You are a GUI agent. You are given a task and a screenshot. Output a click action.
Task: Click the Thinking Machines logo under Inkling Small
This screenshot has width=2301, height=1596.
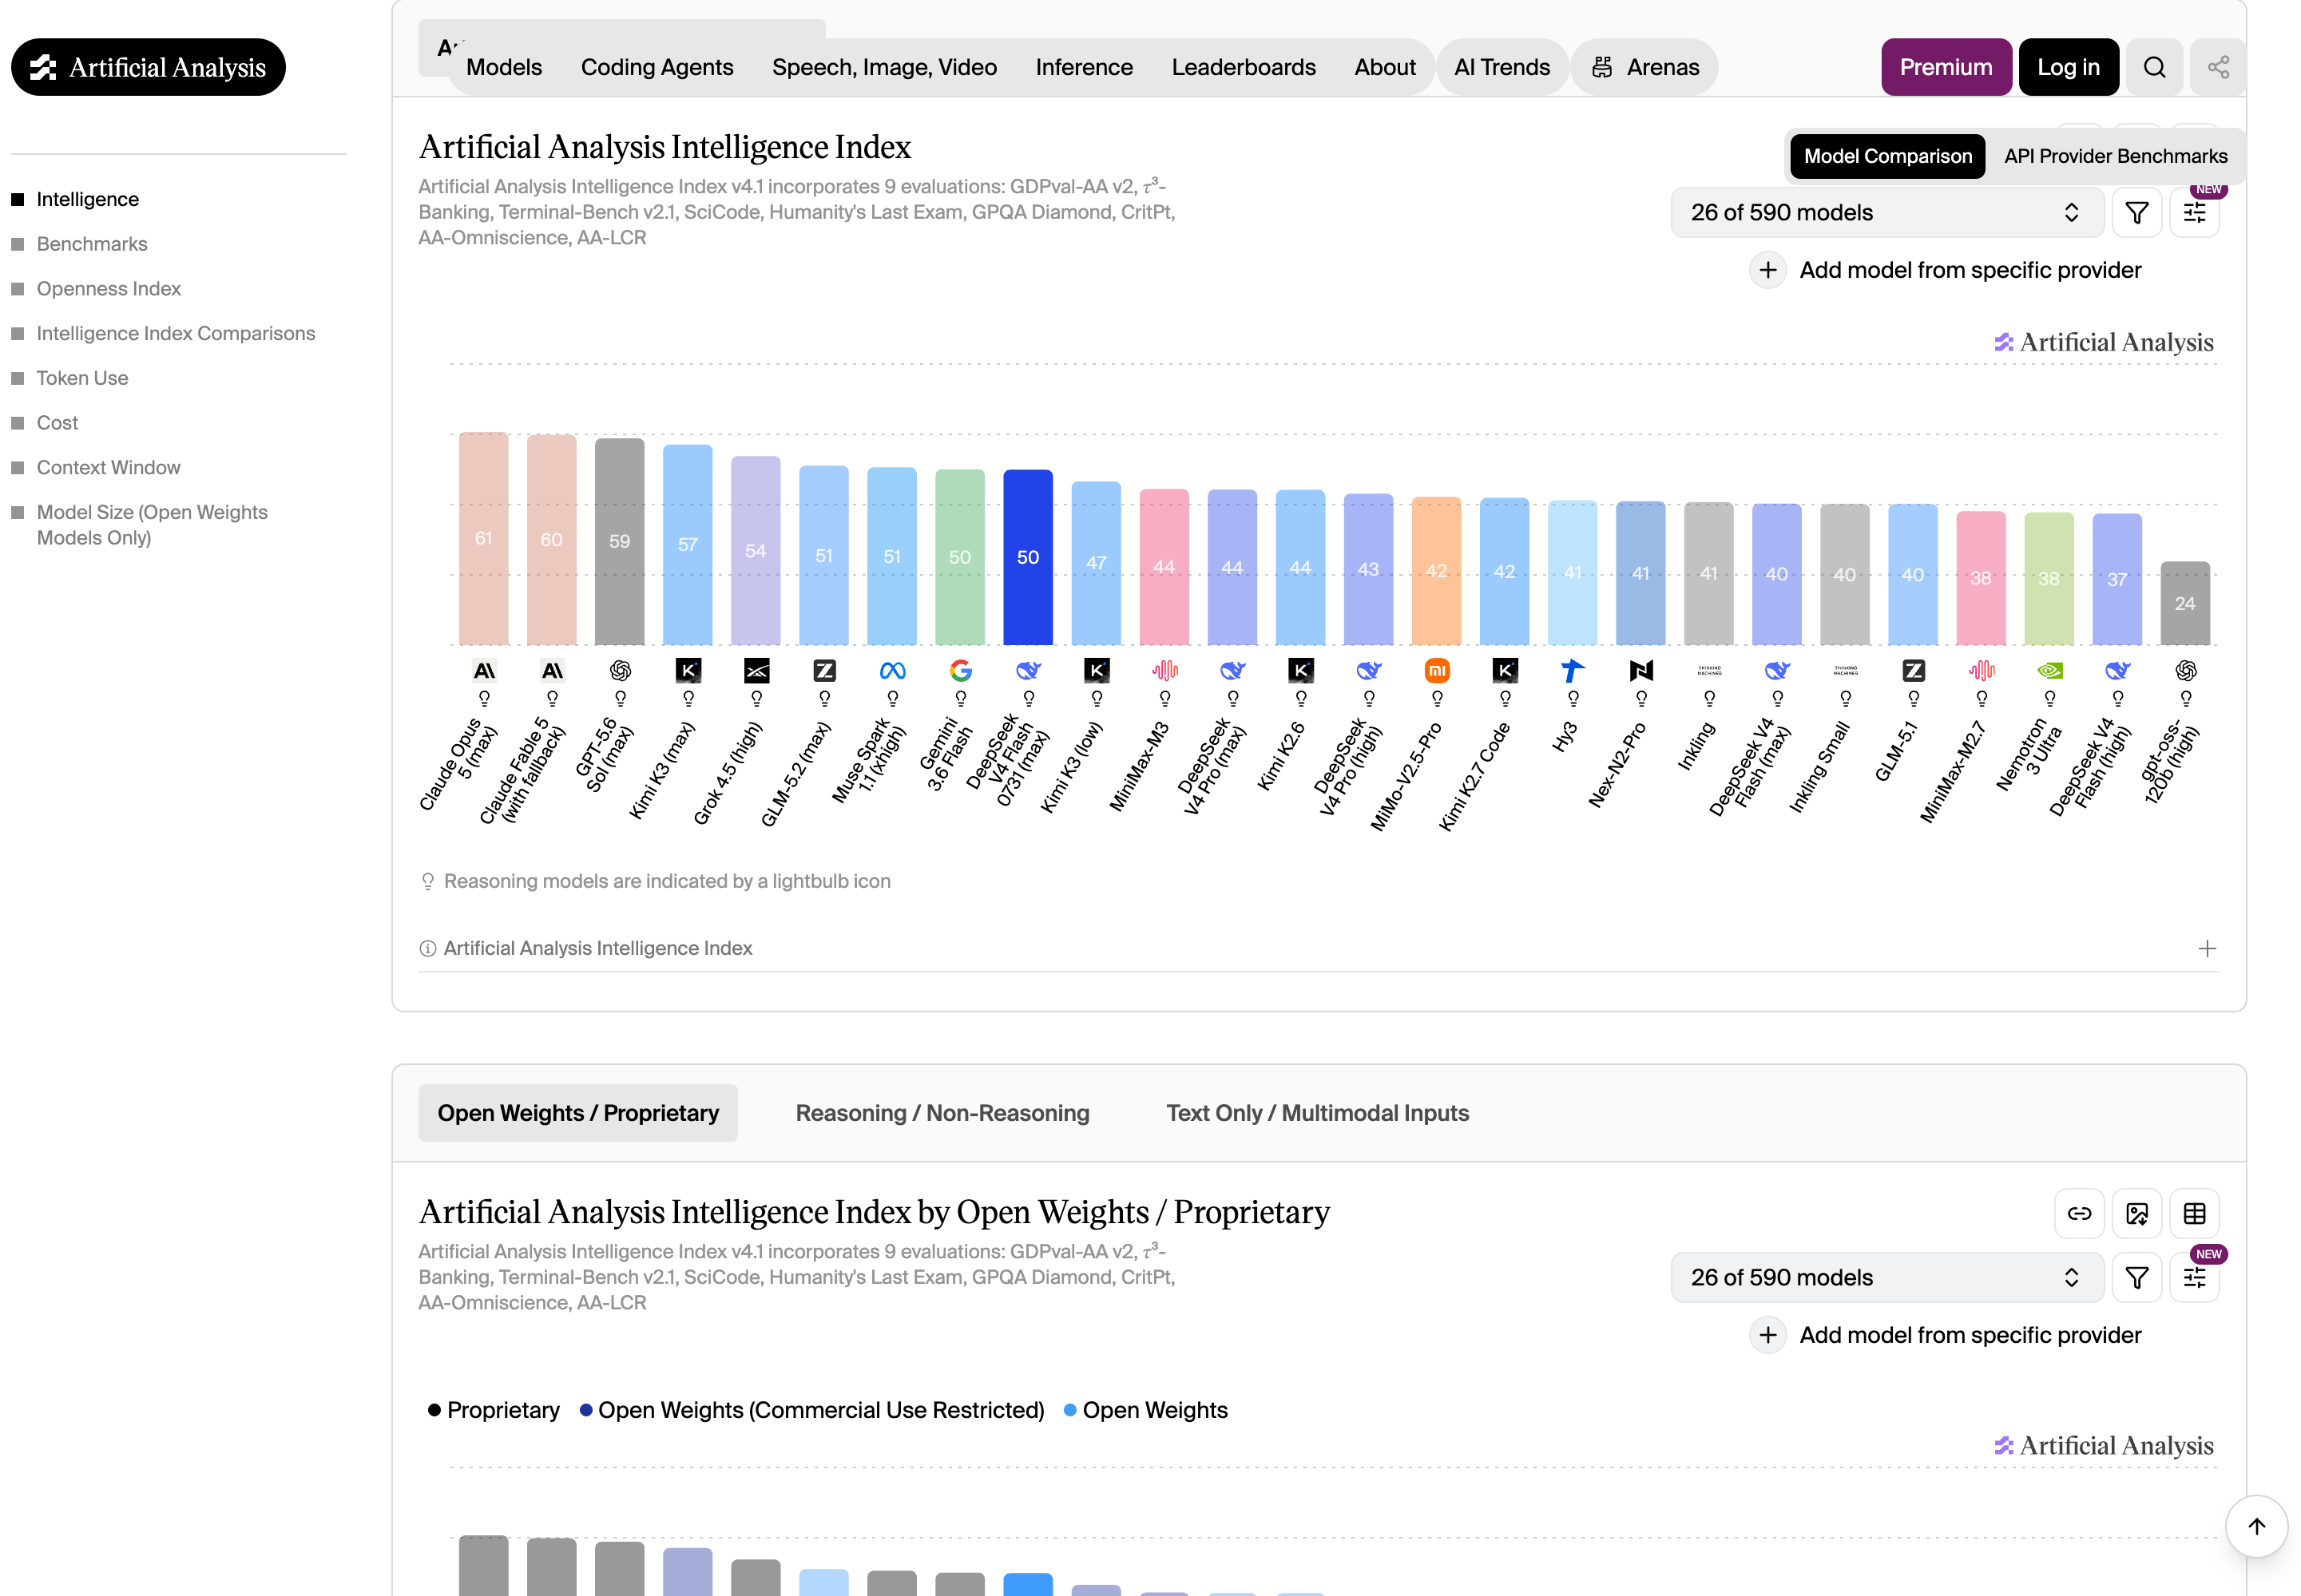pos(1845,671)
